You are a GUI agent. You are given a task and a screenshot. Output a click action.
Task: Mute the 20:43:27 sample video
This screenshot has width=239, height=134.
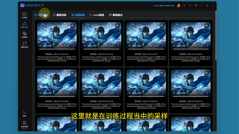tap(151, 93)
